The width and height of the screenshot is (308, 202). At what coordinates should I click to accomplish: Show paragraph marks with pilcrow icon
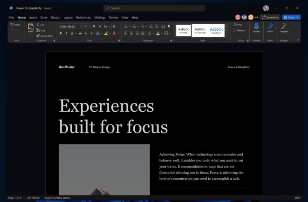point(168,27)
